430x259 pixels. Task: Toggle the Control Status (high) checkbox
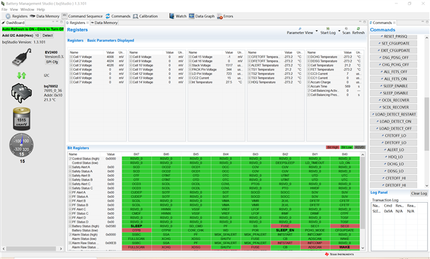pyautogui.click(x=70, y=158)
